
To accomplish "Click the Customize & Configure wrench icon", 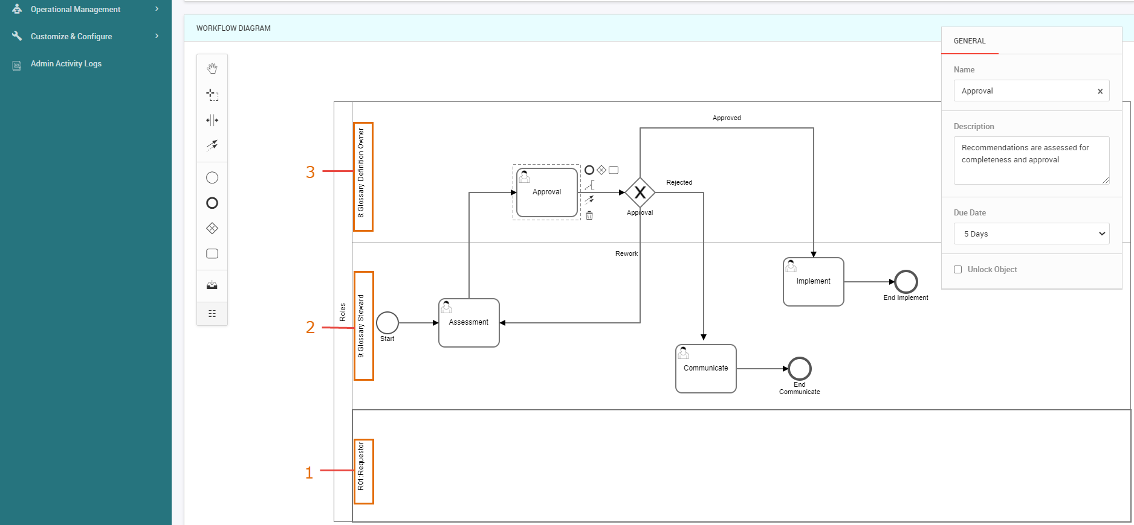I will 17,36.
